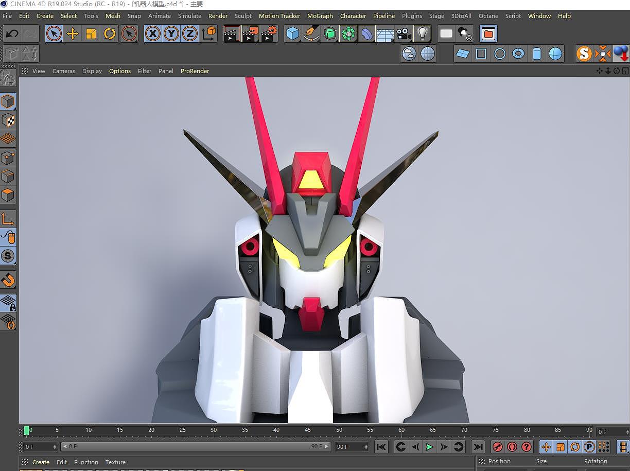Image resolution: width=630 pixels, height=471 pixels.
Task: Click the preview range bar 0 F to 90 F
Action: (196, 447)
